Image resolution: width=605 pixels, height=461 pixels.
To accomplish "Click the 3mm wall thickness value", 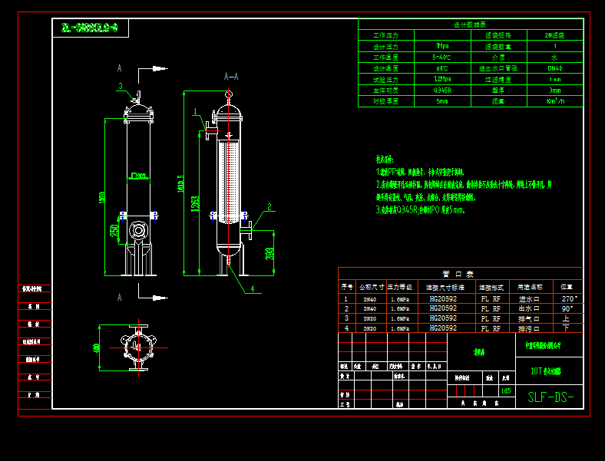I will [554, 90].
